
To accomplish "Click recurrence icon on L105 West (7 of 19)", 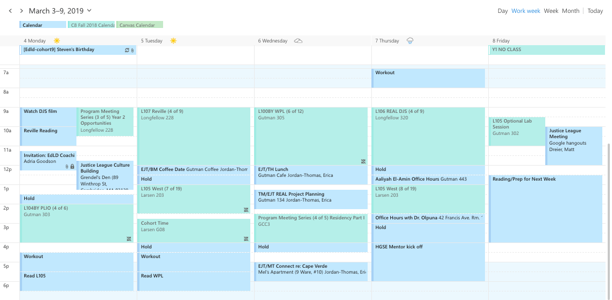I will 246,210.
